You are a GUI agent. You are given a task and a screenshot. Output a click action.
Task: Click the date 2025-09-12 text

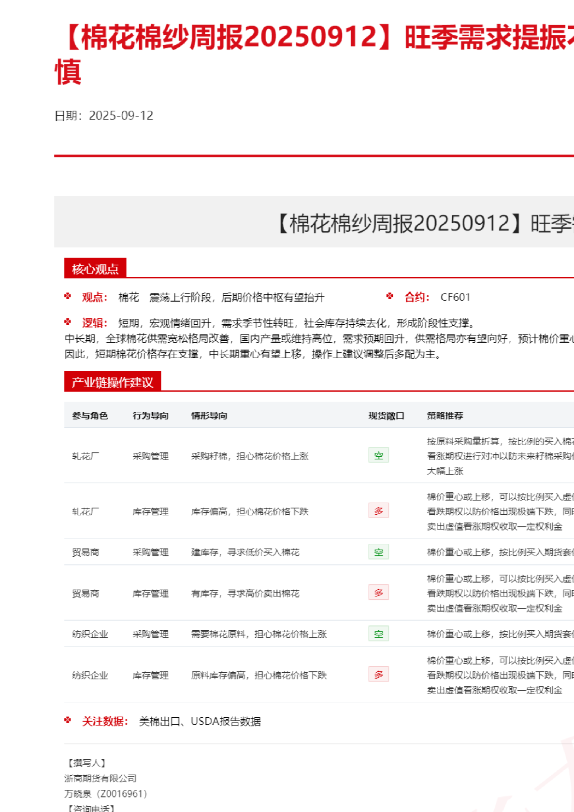[121, 116]
